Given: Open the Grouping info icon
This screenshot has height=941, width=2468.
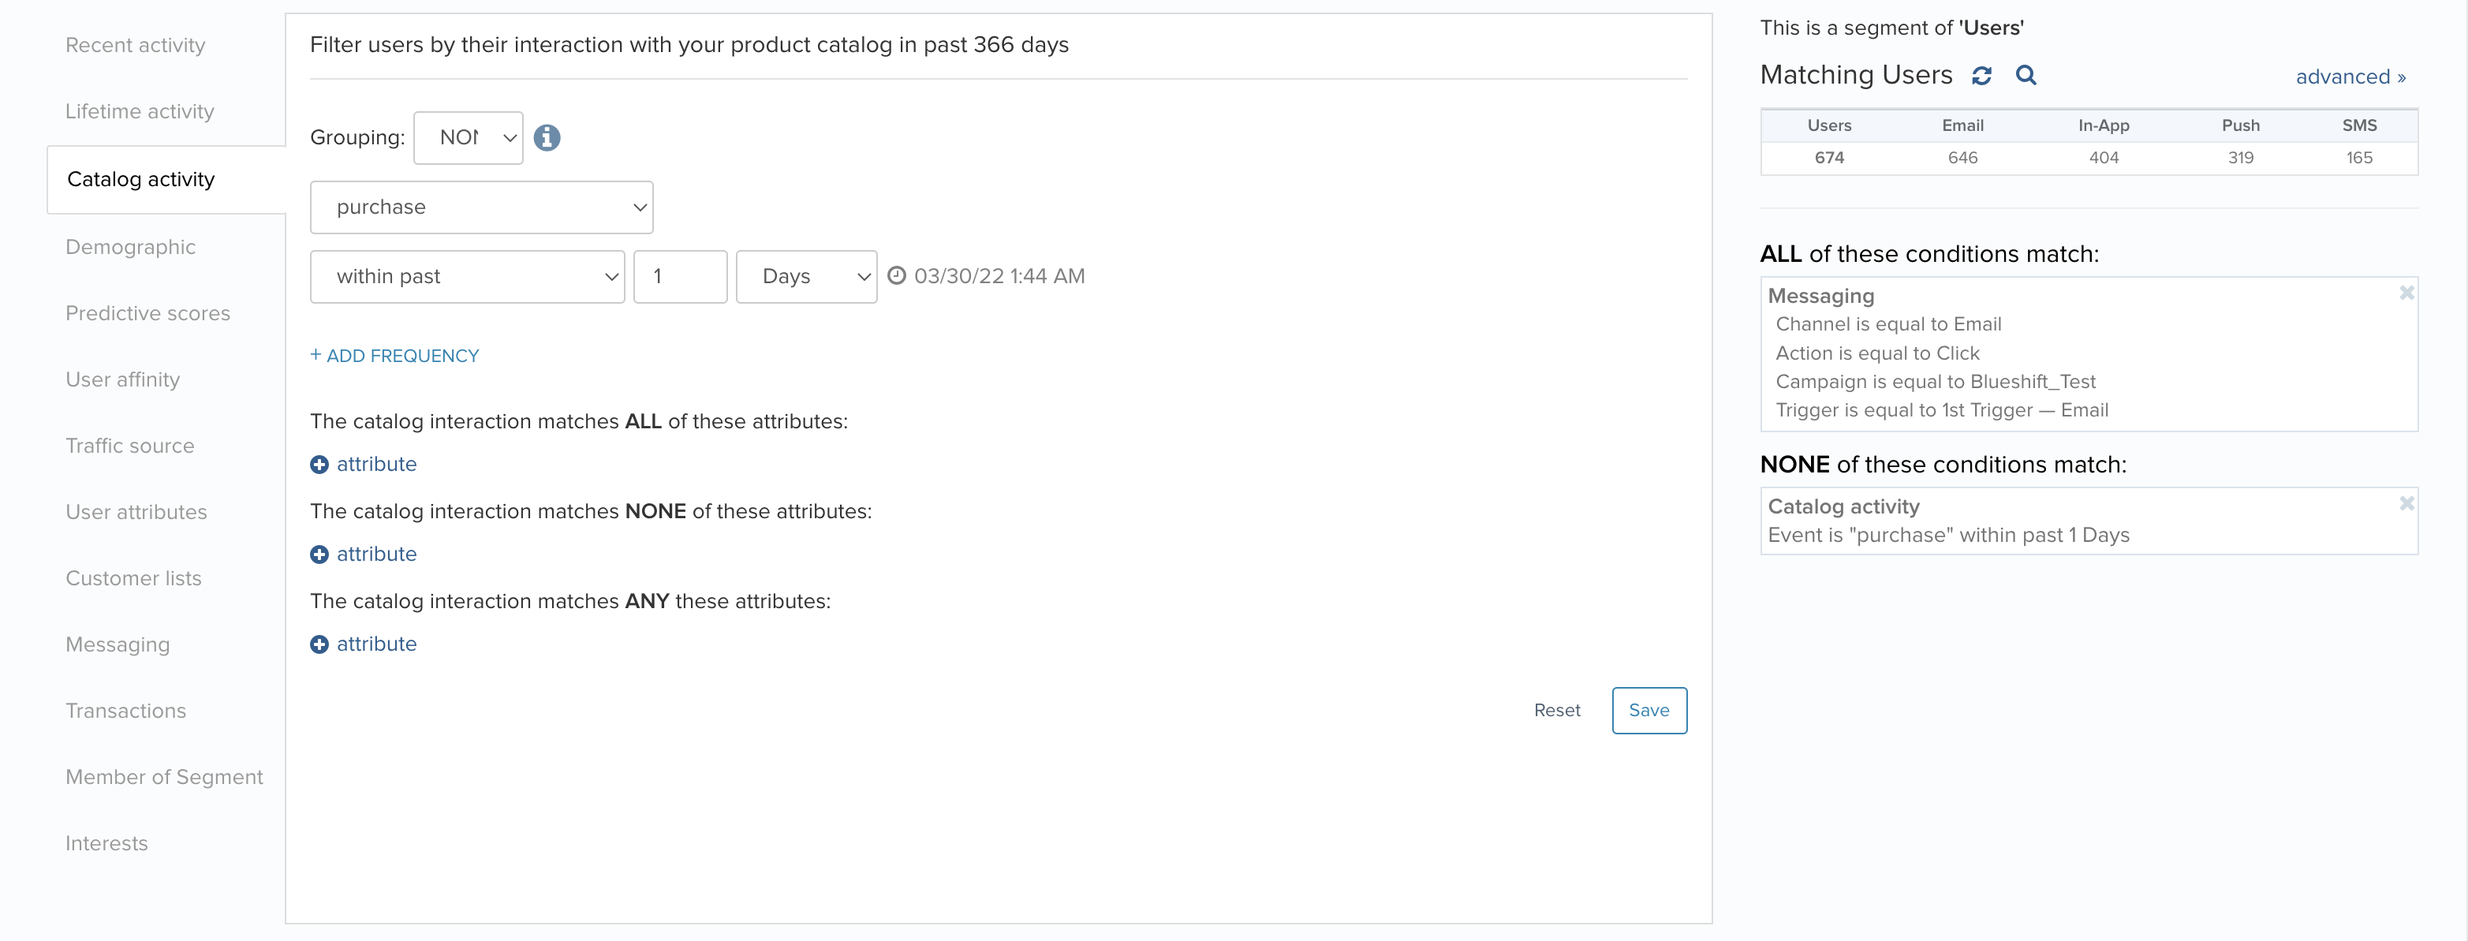Looking at the screenshot, I should (x=547, y=138).
